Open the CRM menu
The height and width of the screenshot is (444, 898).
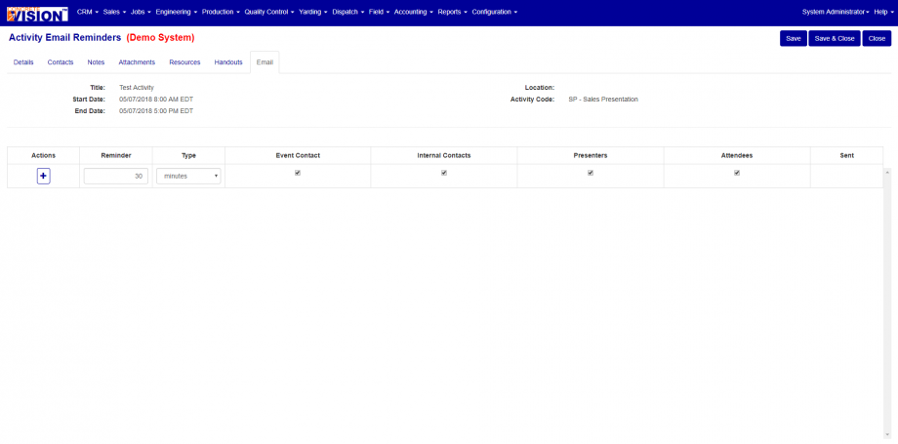click(x=87, y=12)
